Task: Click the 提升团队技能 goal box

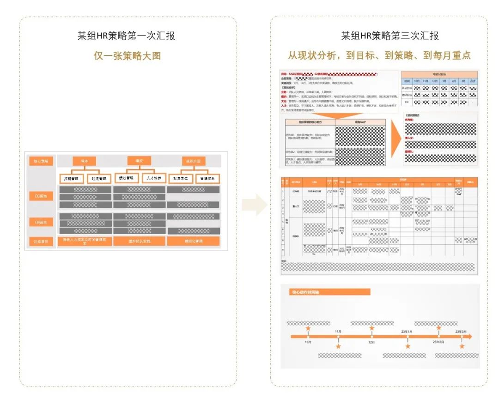Action: pyautogui.click(x=140, y=241)
